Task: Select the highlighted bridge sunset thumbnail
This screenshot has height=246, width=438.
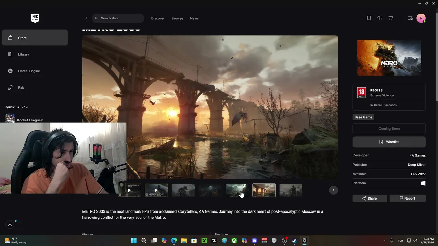Action: click(264, 190)
